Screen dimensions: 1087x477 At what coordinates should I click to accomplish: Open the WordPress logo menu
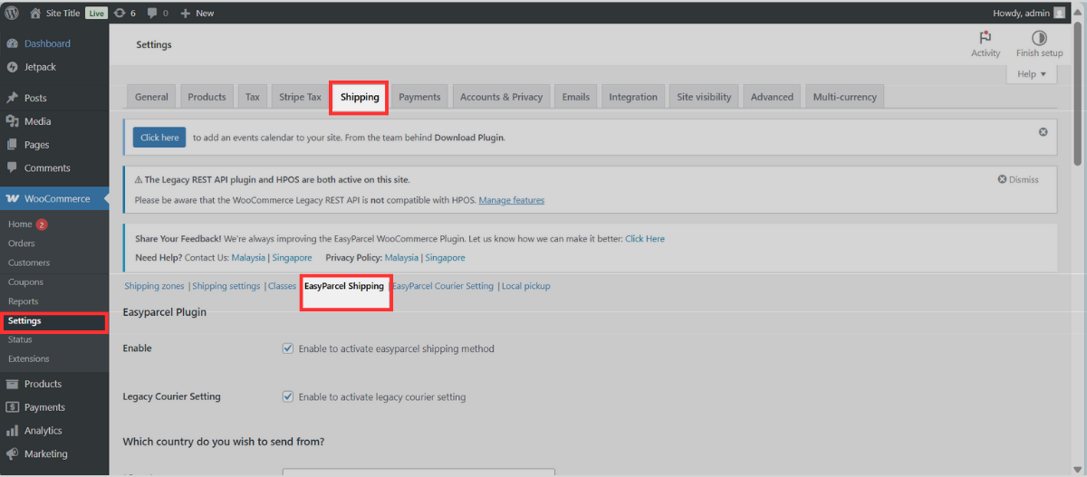point(12,13)
